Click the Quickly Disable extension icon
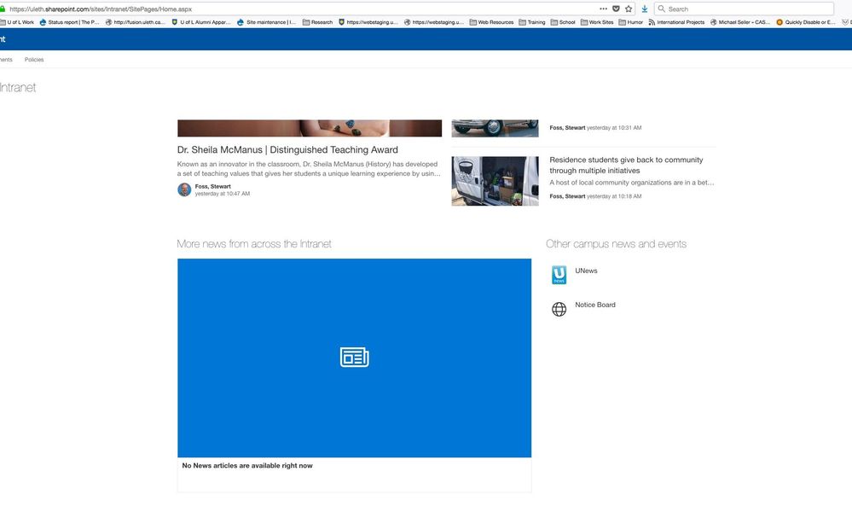The height and width of the screenshot is (512, 852). [x=778, y=21]
